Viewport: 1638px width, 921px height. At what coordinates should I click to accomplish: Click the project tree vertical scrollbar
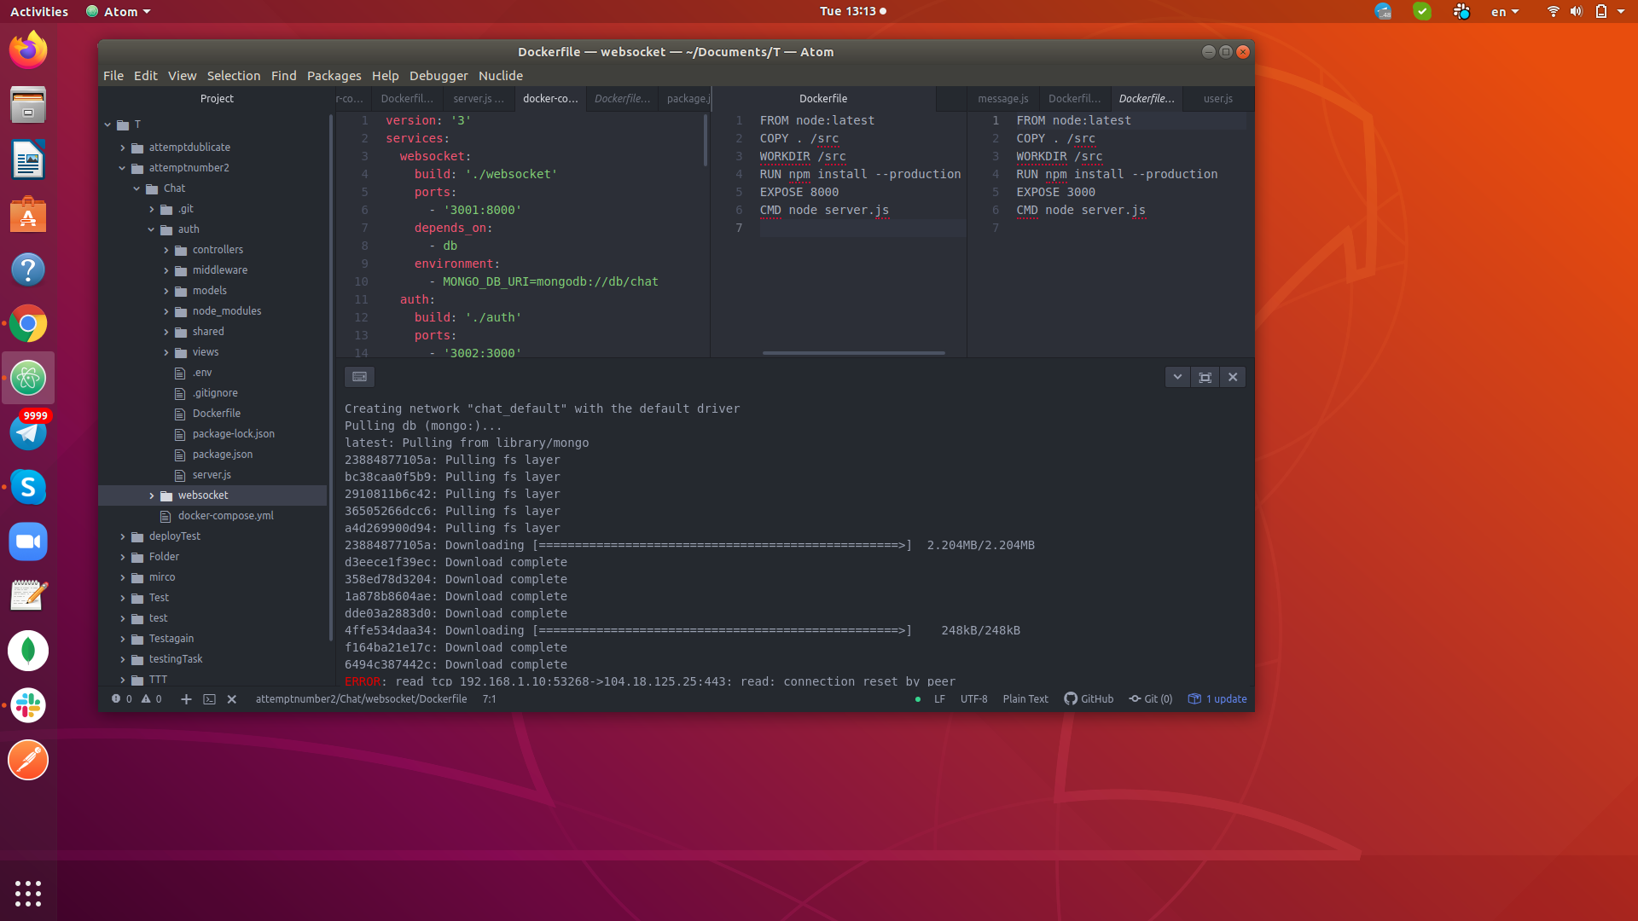(331, 378)
